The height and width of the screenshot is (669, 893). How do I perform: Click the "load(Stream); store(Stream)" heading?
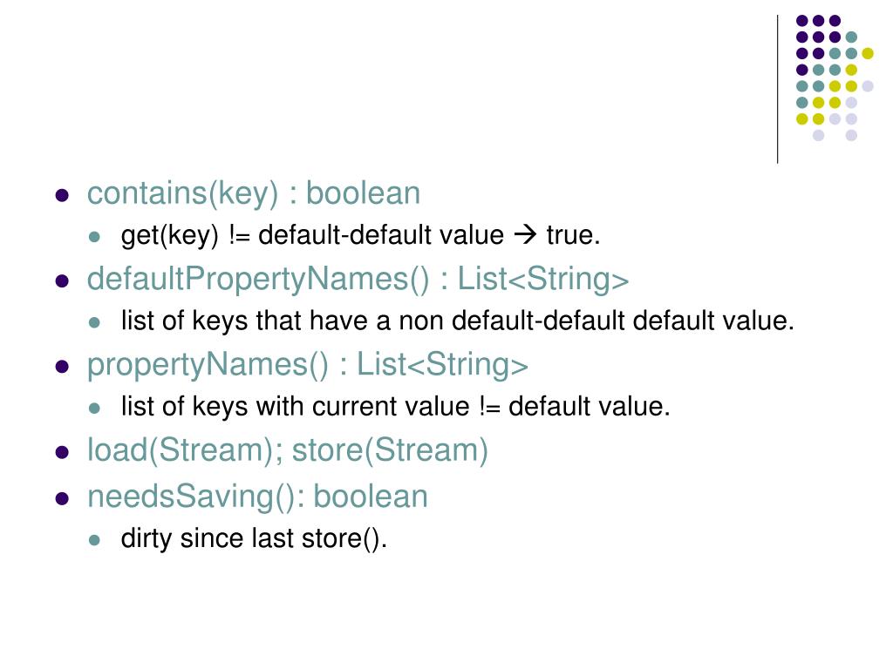pyautogui.click(x=287, y=450)
